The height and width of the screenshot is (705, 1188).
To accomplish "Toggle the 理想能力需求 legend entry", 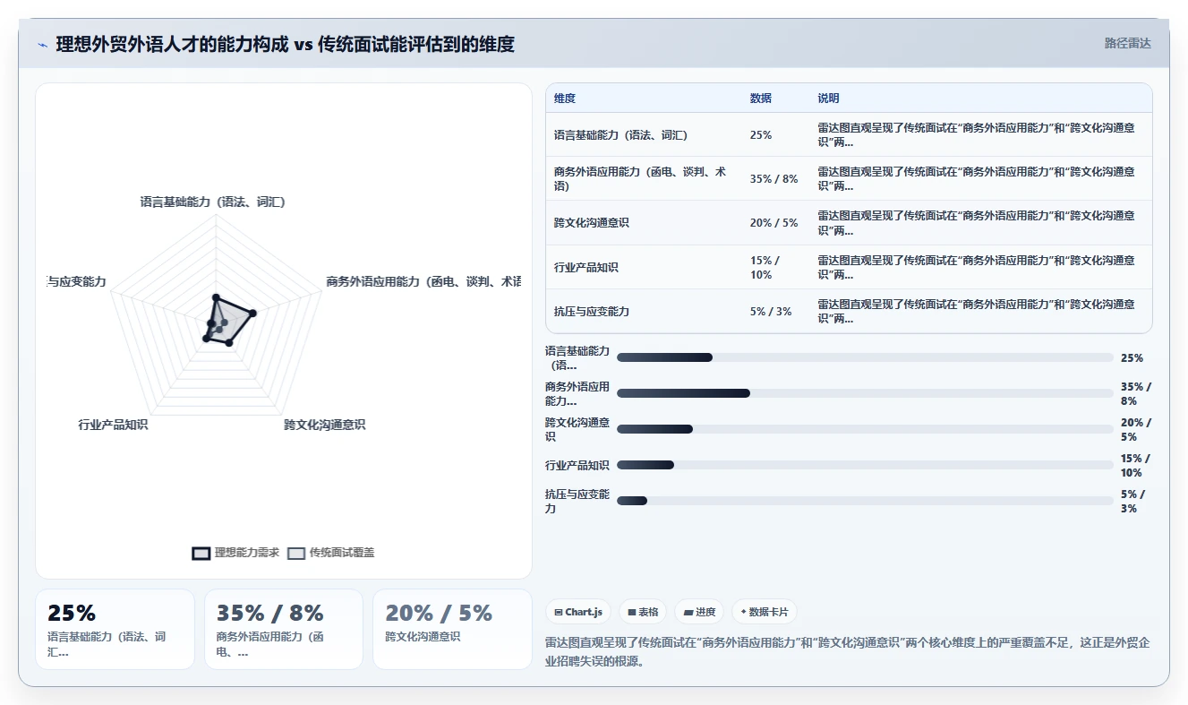I will point(235,553).
